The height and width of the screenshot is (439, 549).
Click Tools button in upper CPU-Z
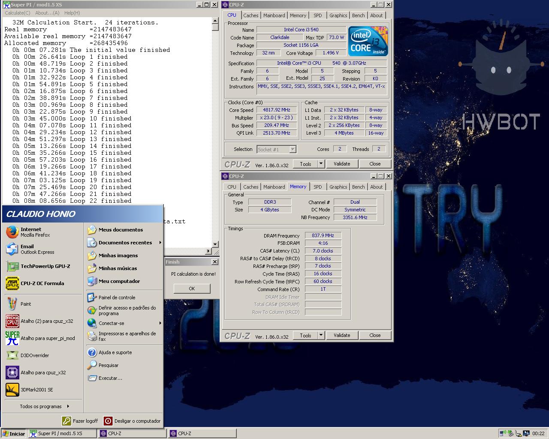pos(305,164)
